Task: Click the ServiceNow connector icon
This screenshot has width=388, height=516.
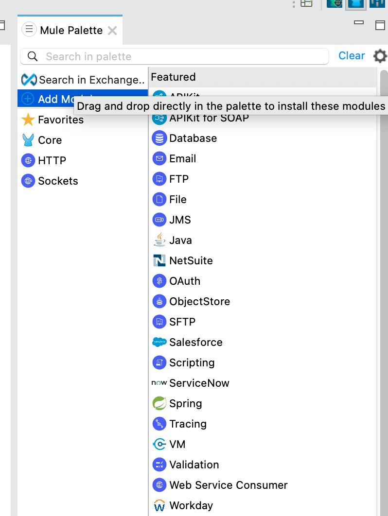Action: point(158,383)
